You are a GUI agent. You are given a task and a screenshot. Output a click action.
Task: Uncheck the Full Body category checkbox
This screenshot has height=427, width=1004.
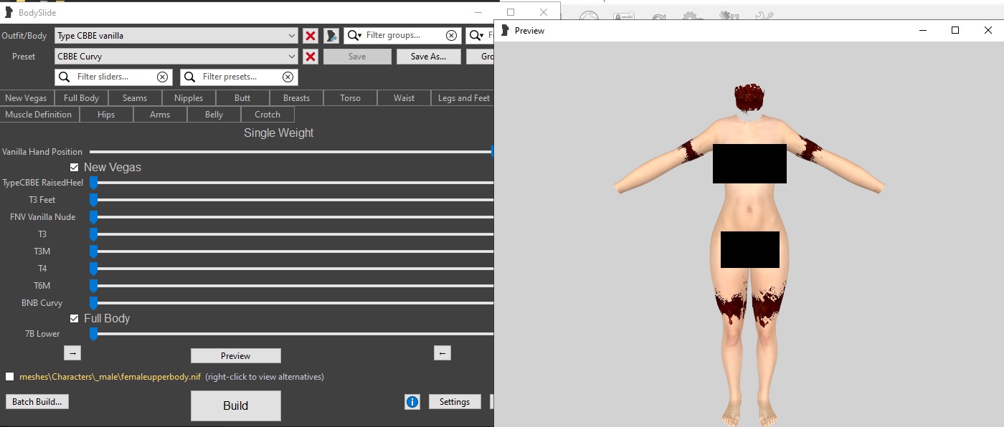coord(74,318)
